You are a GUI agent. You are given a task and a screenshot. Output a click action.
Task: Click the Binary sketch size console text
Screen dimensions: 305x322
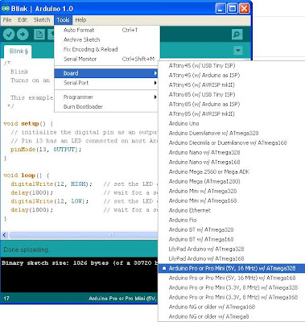[80, 263]
